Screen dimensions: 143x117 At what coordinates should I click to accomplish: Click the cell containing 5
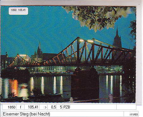coord(60,107)
